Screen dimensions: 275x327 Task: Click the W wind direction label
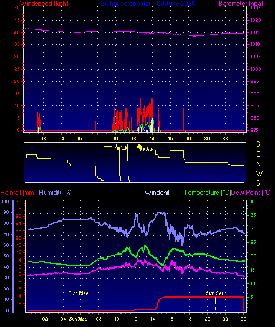pyautogui.click(x=259, y=173)
